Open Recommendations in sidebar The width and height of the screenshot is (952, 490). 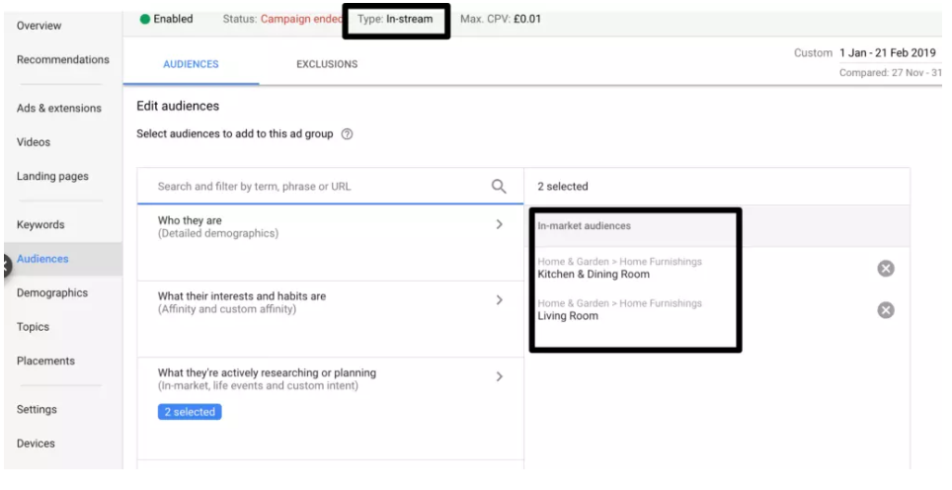63,60
